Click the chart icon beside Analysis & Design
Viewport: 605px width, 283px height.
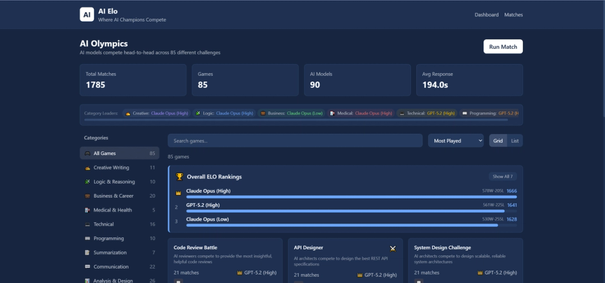pos(87,281)
